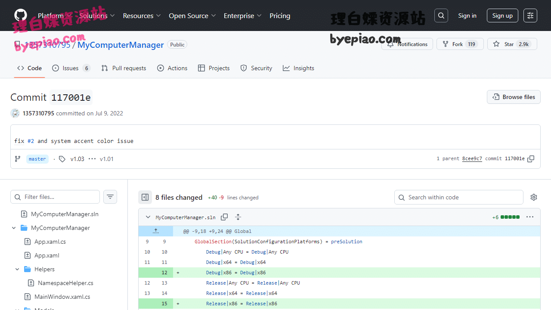Click the Browse files button
Image resolution: width=551 pixels, height=310 pixels.
pos(514,97)
